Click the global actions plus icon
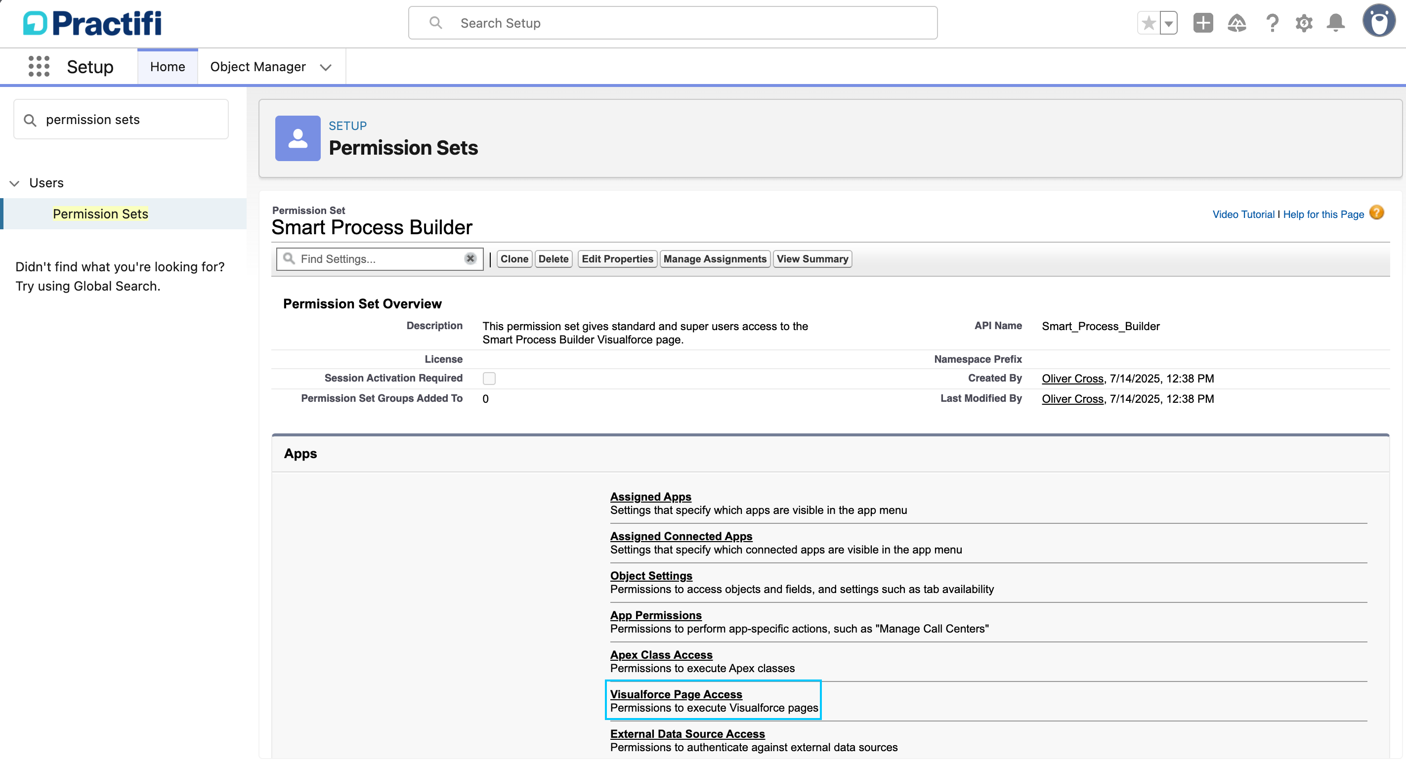Image resolution: width=1406 pixels, height=764 pixels. (x=1203, y=23)
